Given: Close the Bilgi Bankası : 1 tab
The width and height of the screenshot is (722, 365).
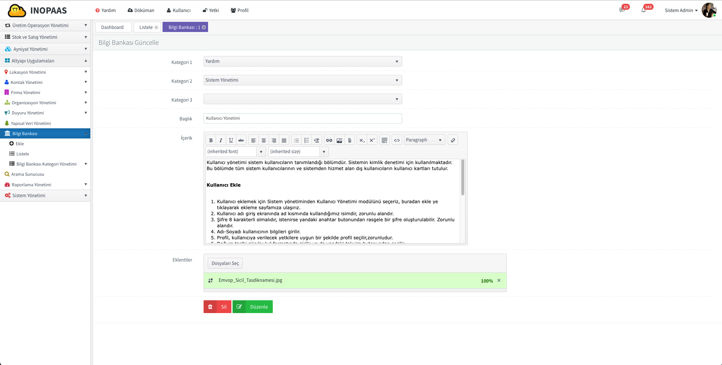Looking at the screenshot, I should coord(204,27).
